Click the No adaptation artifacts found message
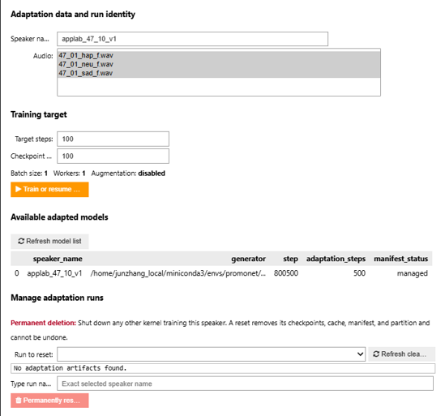The width and height of the screenshot is (445, 416). coord(223,368)
